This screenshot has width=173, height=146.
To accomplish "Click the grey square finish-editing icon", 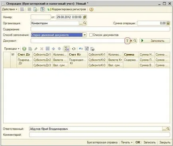I will (x=47, y=49).
